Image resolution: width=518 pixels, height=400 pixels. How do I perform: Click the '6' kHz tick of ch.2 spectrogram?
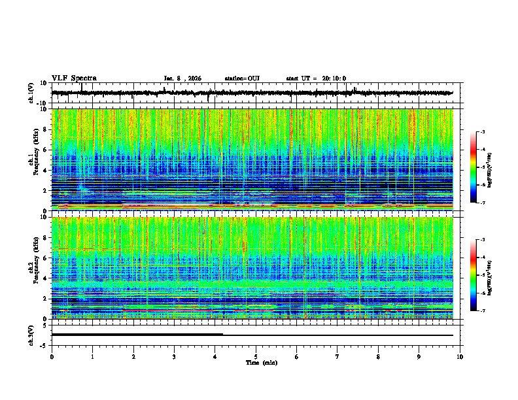point(45,258)
